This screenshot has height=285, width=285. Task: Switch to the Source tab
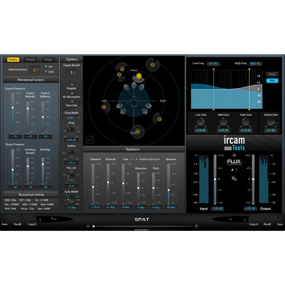coord(13,59)
